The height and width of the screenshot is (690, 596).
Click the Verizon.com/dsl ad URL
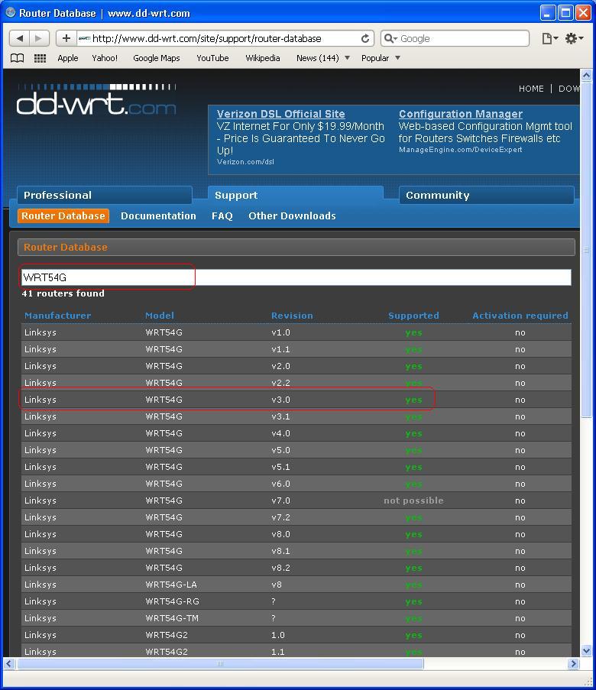[x=245, y=162]
